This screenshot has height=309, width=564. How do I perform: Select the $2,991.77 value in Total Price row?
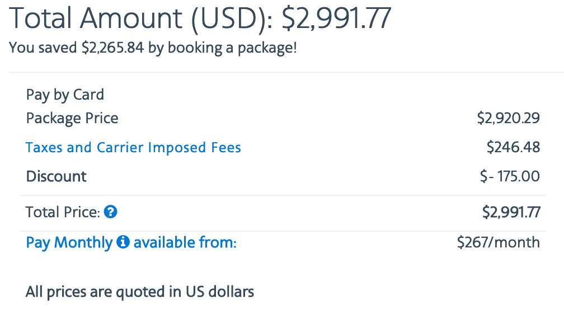point(511,212)
